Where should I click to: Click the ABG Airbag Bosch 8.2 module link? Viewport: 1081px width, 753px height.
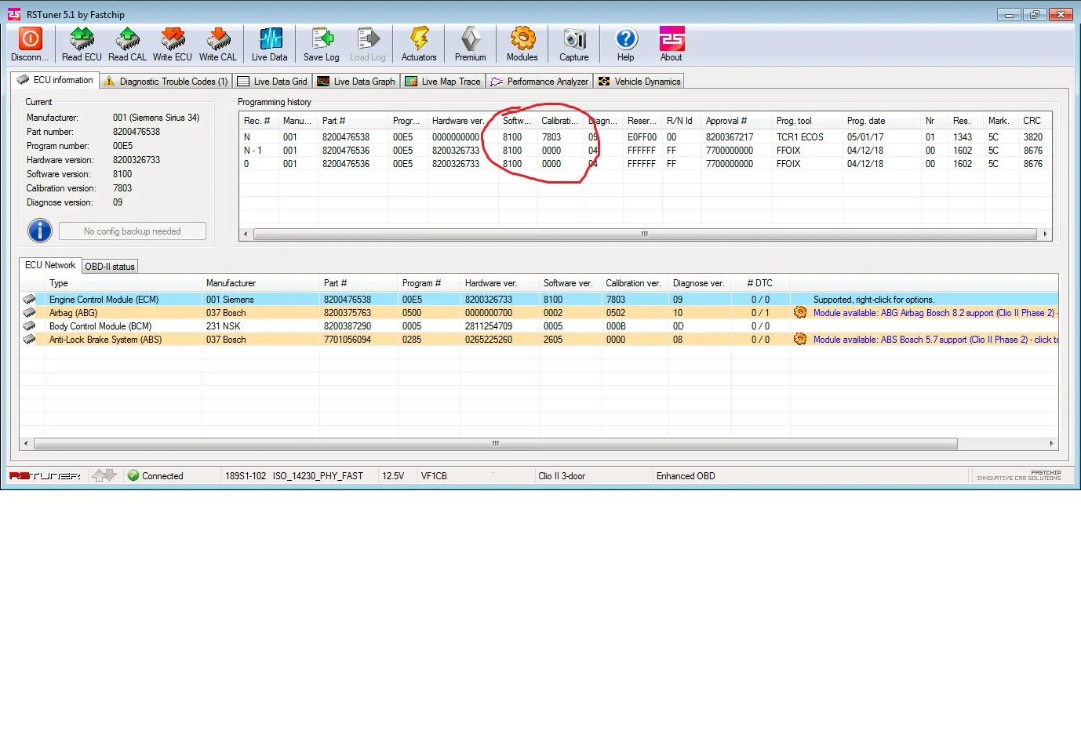pos(934,313)
